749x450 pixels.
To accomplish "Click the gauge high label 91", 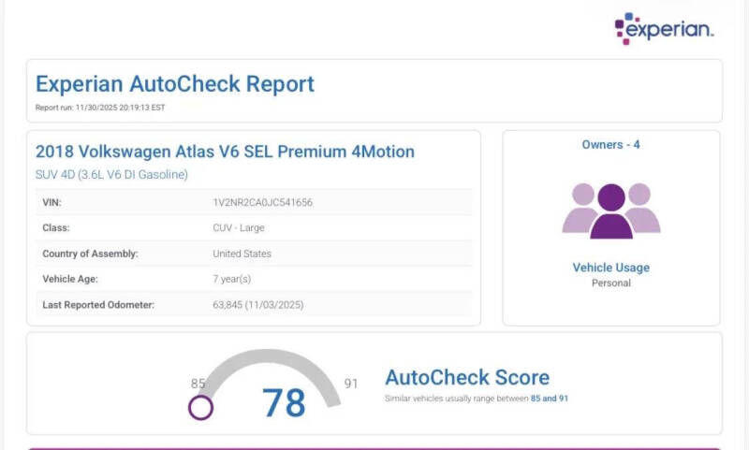I will (351, 384).
